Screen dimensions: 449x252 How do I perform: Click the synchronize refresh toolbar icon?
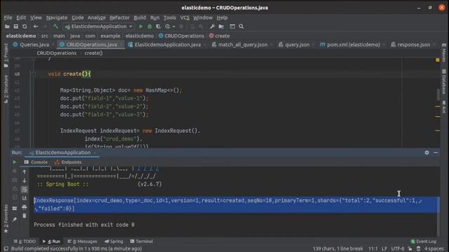(25, 27)
